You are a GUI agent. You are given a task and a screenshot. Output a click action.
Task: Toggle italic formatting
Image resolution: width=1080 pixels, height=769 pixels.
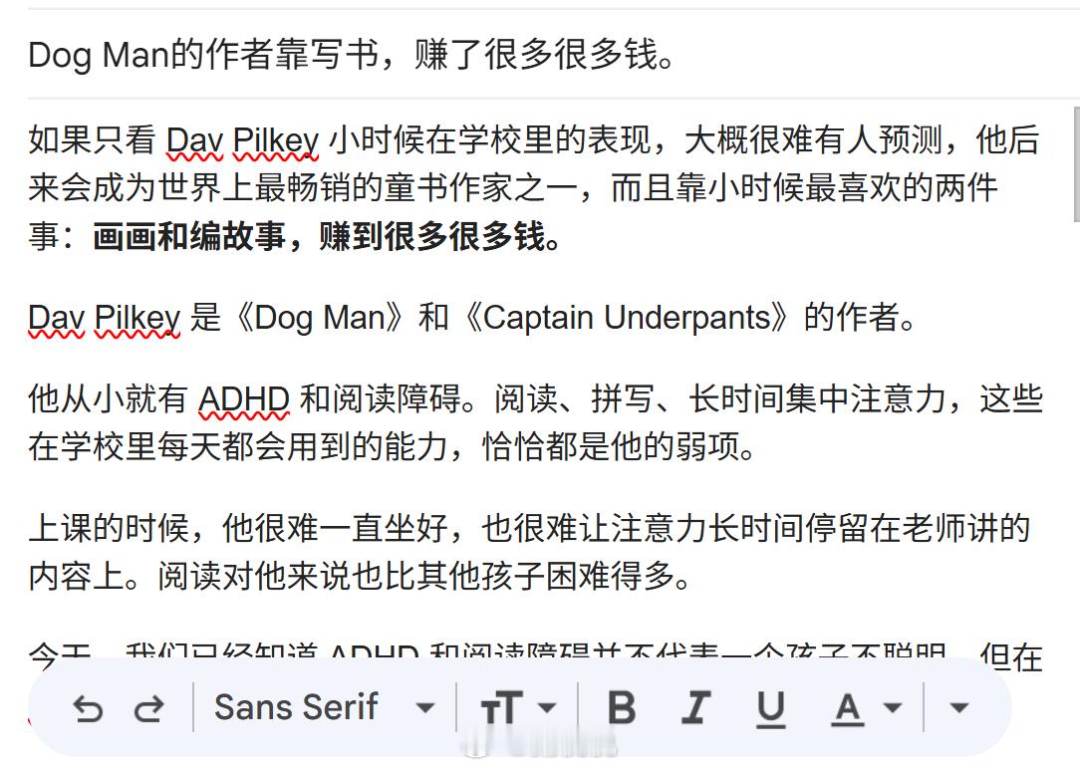click(x=695, y=707)
